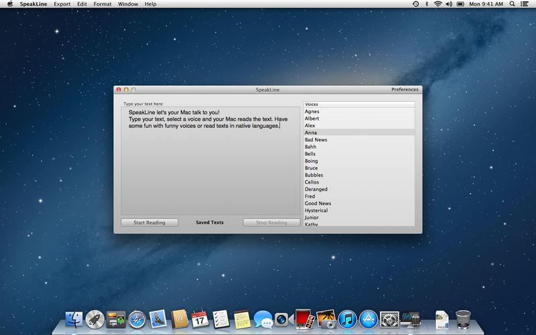Open yellow Notes icon in dock
This screenshot has height=335, width=536.
tap(242, 320)
